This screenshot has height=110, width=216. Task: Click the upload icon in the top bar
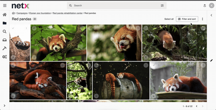tap(205, 5)
